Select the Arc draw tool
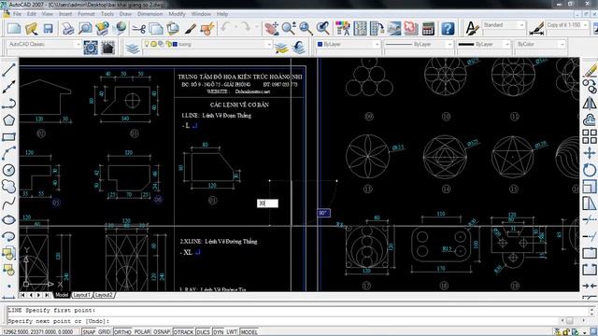 click(8, 153)
